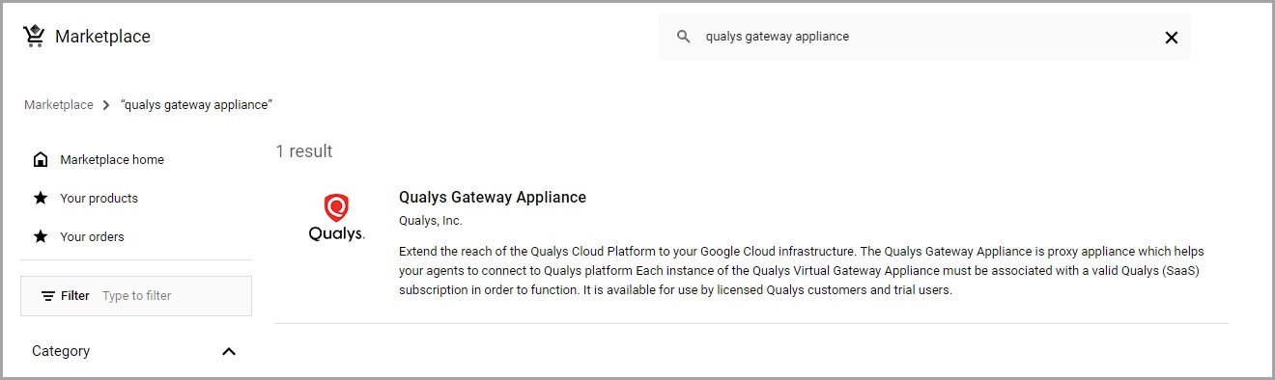Click the 1 result count text
Image resolution: width=1275 pixels, height=380 pixels.
pyautogui.click(x=304, y=151)
